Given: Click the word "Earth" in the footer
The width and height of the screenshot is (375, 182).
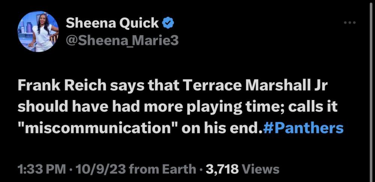Looking at the screenshot, I should coord(178,169).
